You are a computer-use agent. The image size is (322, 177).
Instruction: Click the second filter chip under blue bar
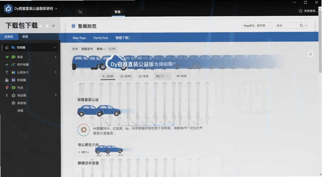(x=87, y=49)
